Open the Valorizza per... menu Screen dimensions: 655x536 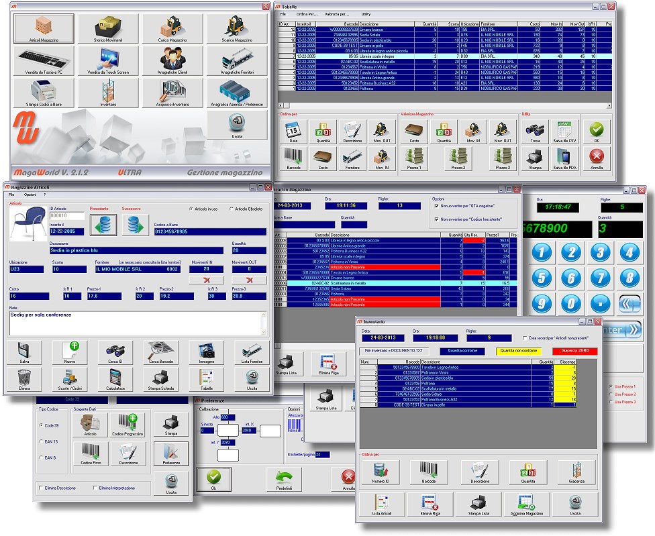coord(336,13)
